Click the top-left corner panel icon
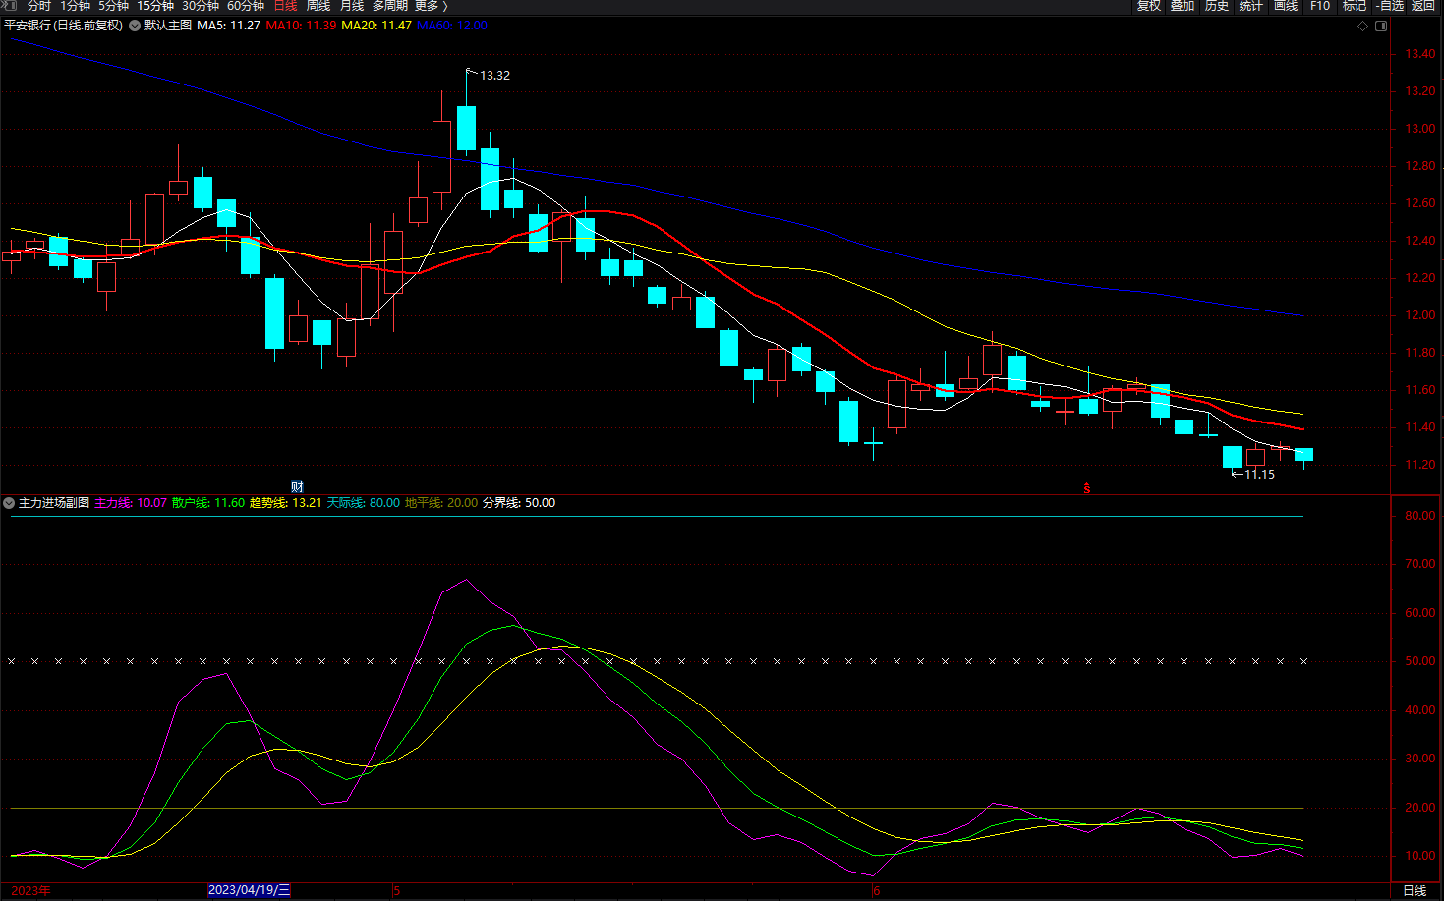Screen dimensions: 1444x901 (x=9, y=6)
